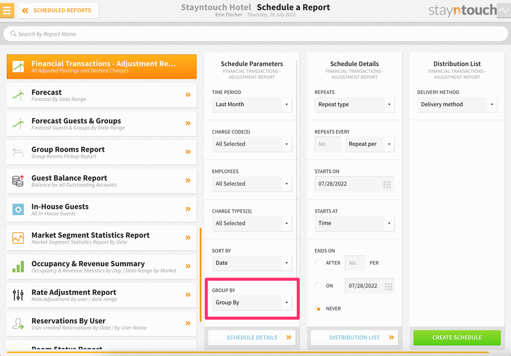Focus the Search by Report Name field
Viewport: 511px width, 356px height.
tap(255, 33)
